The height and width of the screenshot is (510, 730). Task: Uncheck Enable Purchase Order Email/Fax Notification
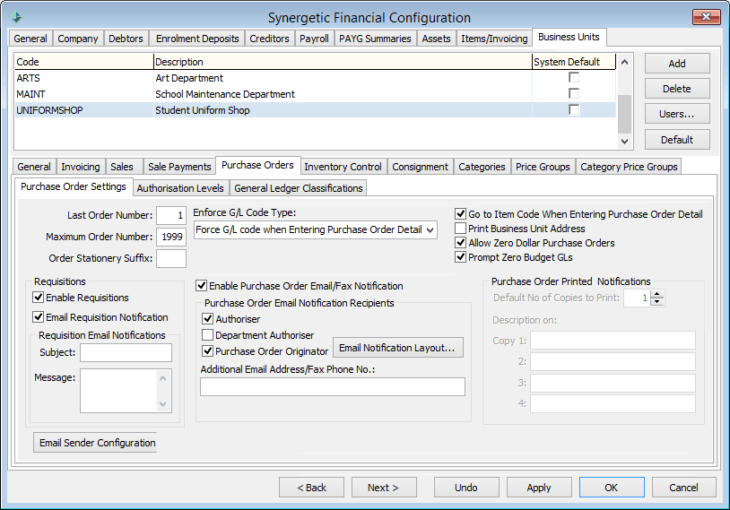click(201, 286)
